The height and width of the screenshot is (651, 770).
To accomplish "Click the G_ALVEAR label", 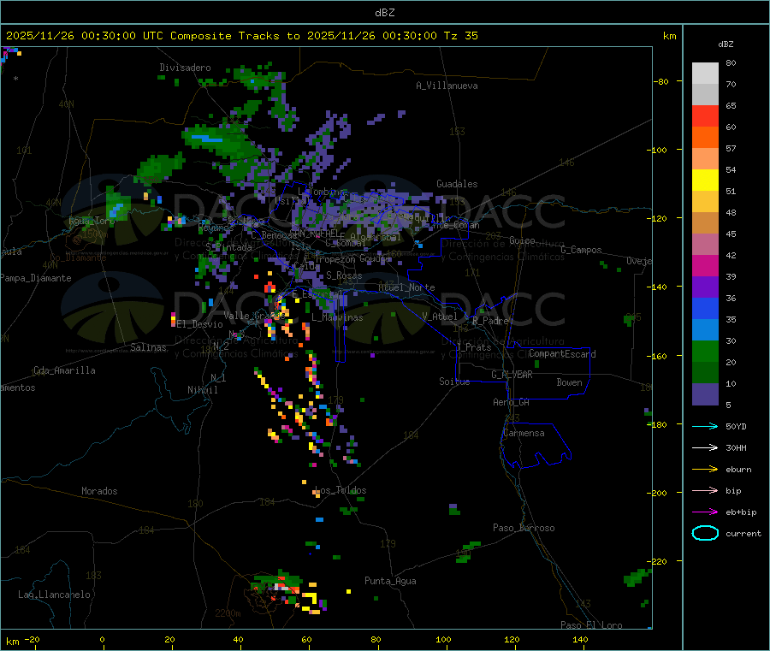I will [x=512, y=375].
